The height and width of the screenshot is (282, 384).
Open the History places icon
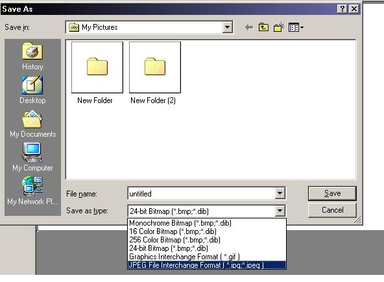(x=32, y=56)
